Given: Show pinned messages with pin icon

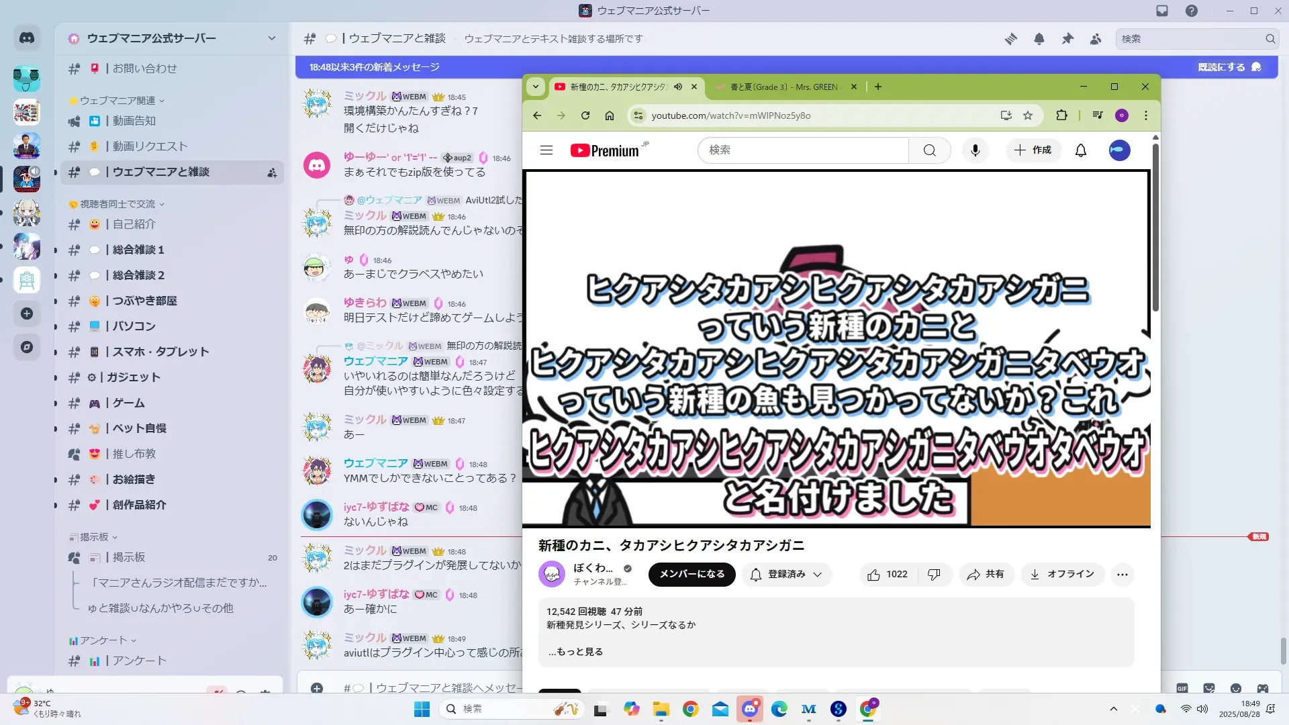Looking at the screenshot, I should click(1067, 39).
